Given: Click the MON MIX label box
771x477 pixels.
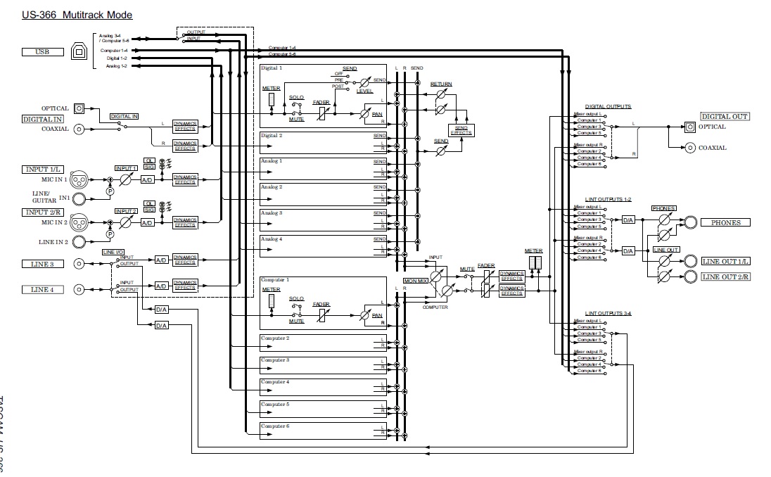Looking at the screenshot, I should (x=416, y=281).
